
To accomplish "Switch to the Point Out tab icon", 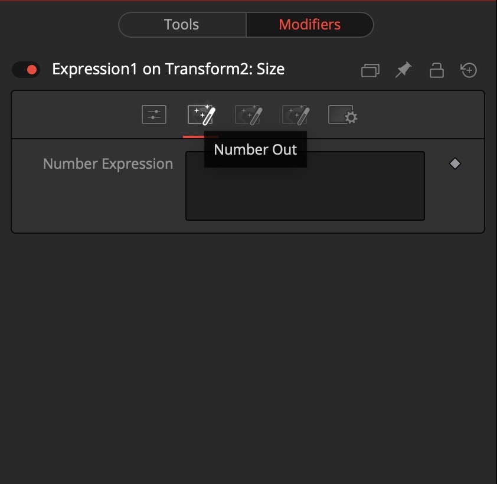I will point(248,115).
